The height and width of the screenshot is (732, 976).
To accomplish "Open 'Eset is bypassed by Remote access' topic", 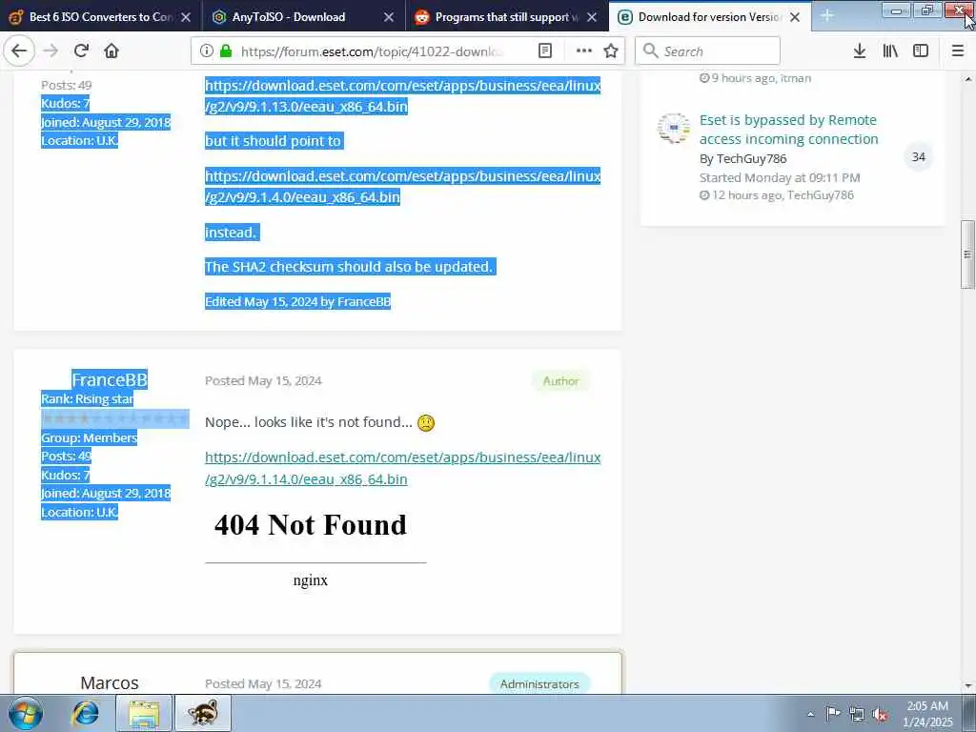I will [x=788, y=130].
